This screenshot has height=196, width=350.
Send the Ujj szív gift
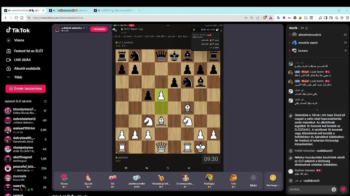click(88, 181)
